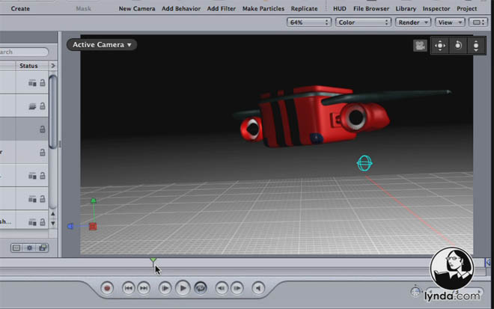Open the View options dropdown
Image resolution: width=494 pixels, height=309 pixels.
click(450, 22)
